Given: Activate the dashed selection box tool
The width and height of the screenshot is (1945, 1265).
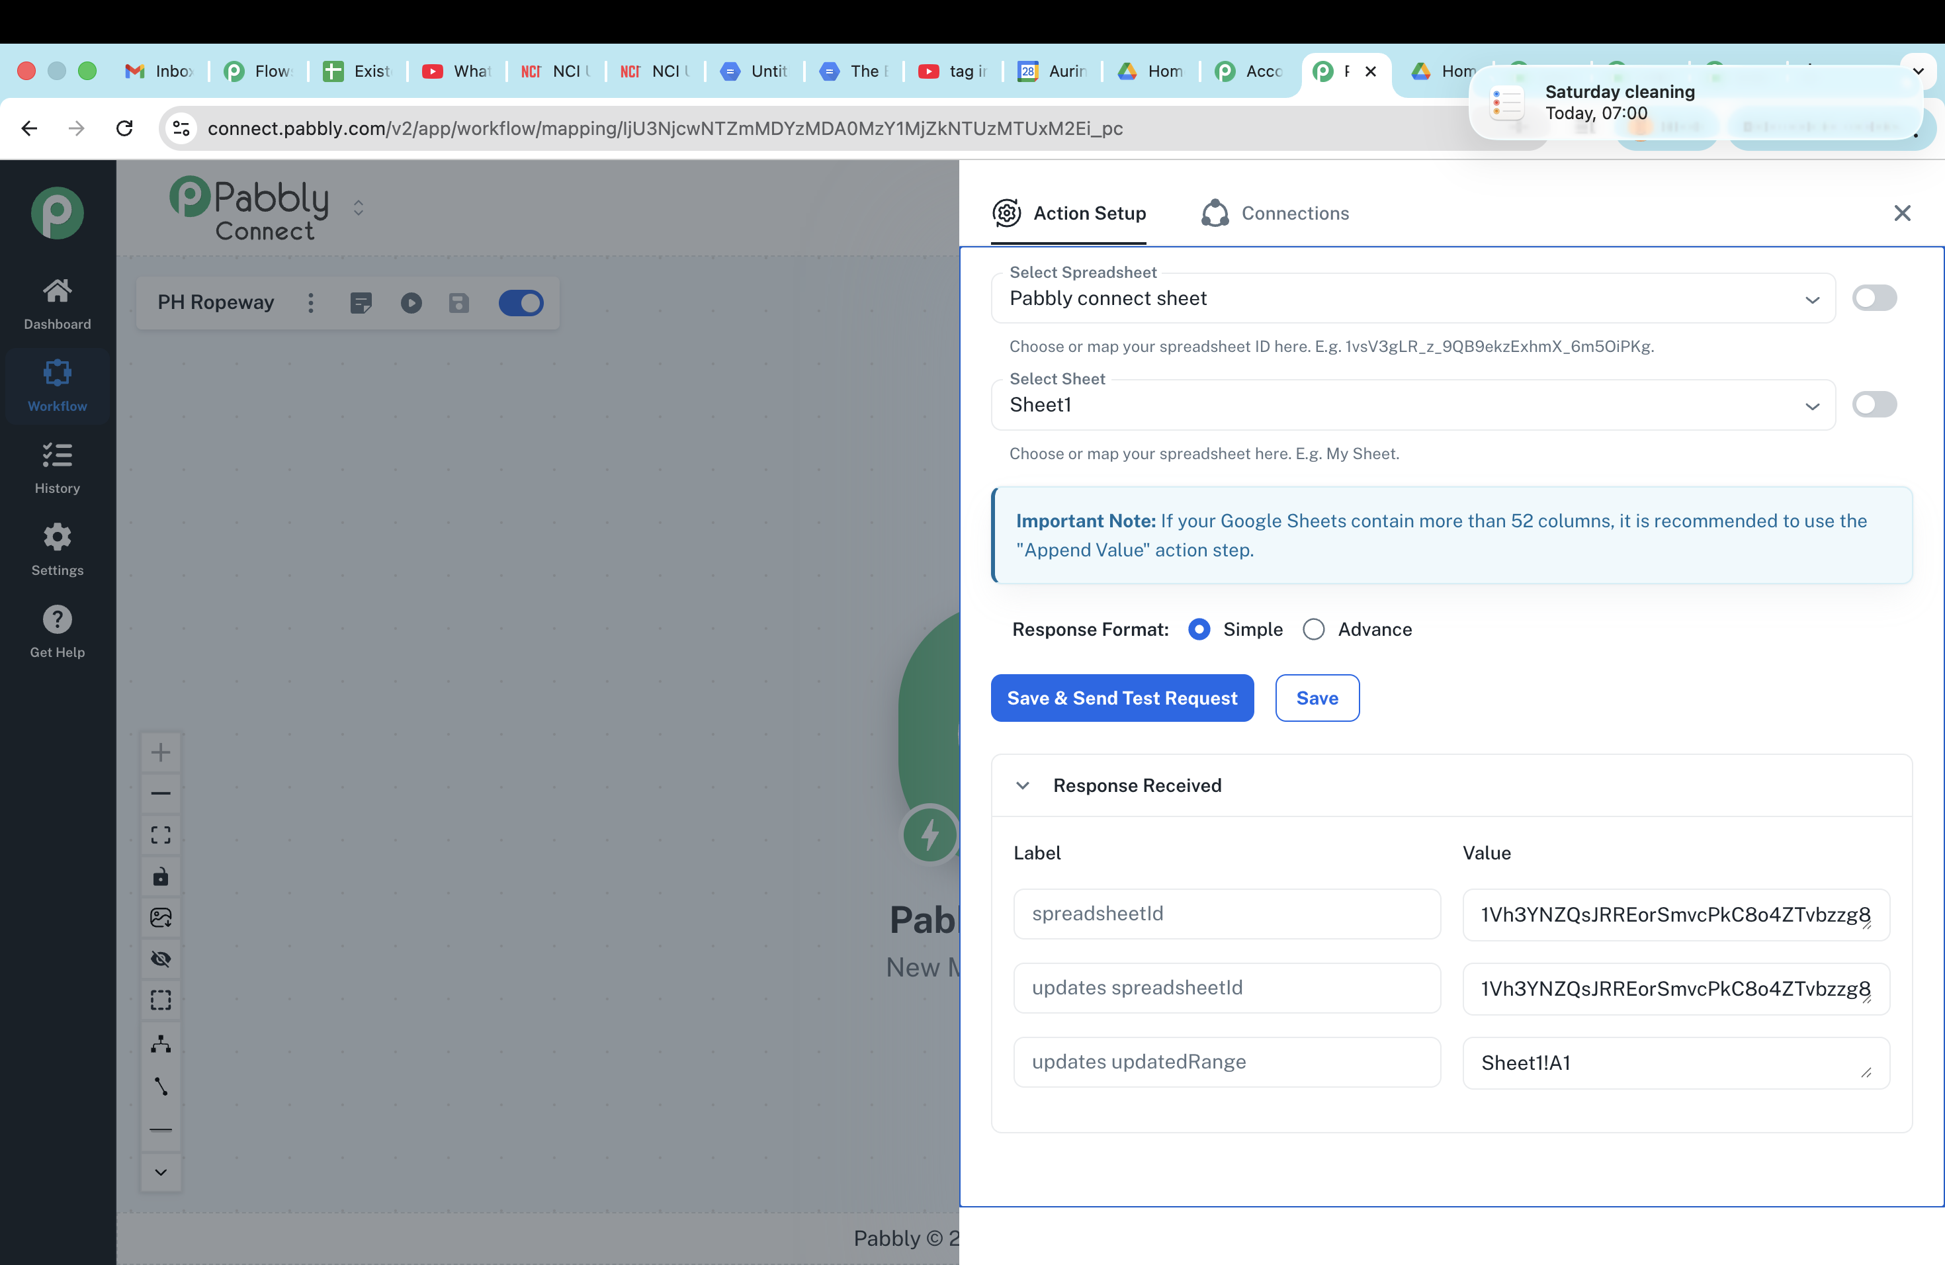Looking at the screenshot, I should click(161, 1000).
